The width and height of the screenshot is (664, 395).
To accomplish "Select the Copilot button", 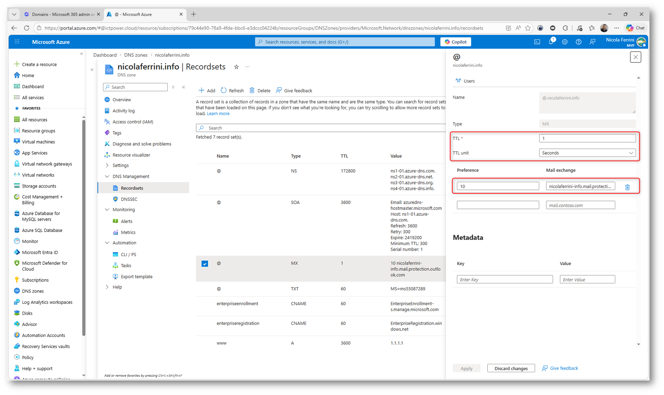I will pos(455,42).
